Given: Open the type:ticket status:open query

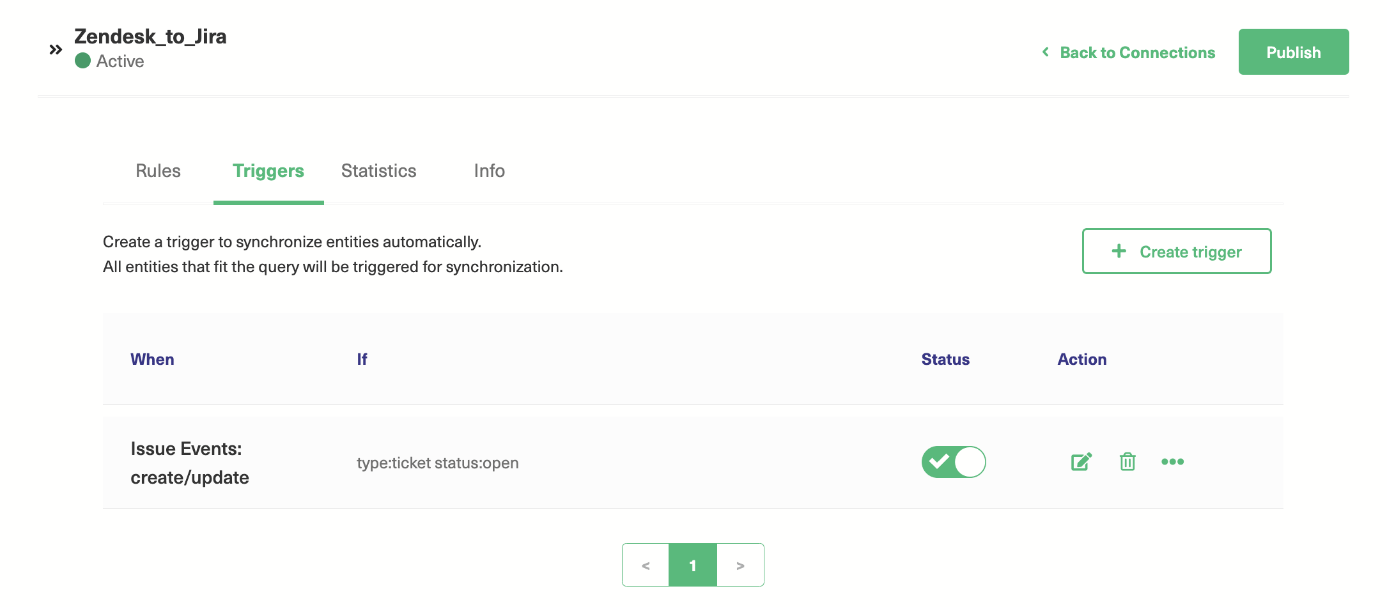Looking at the screenshot, I should point(438,463).
